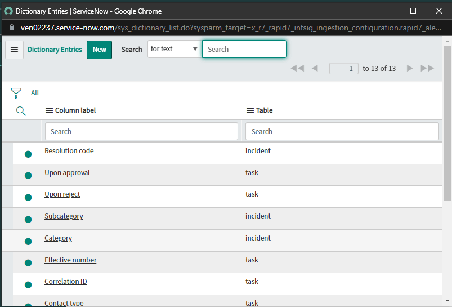452x307 pixels.
Task: Open the hamburger list controls menu
Action: [14, 50]
